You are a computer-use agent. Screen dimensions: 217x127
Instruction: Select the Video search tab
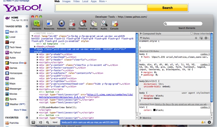point(76,1)
